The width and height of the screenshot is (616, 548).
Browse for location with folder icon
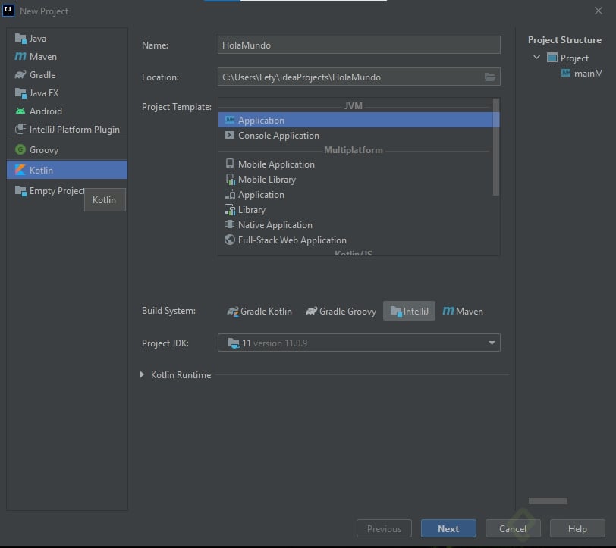[x=489, y=77]
